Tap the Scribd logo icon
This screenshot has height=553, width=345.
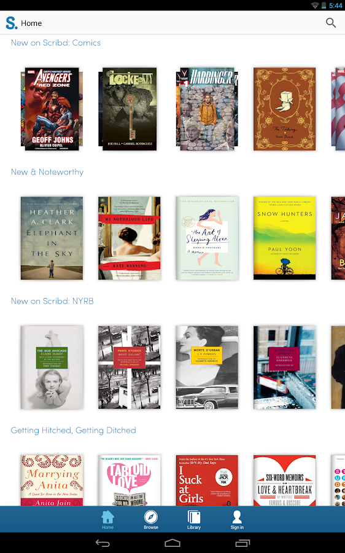pyautogui.click(x=11, y=23)
